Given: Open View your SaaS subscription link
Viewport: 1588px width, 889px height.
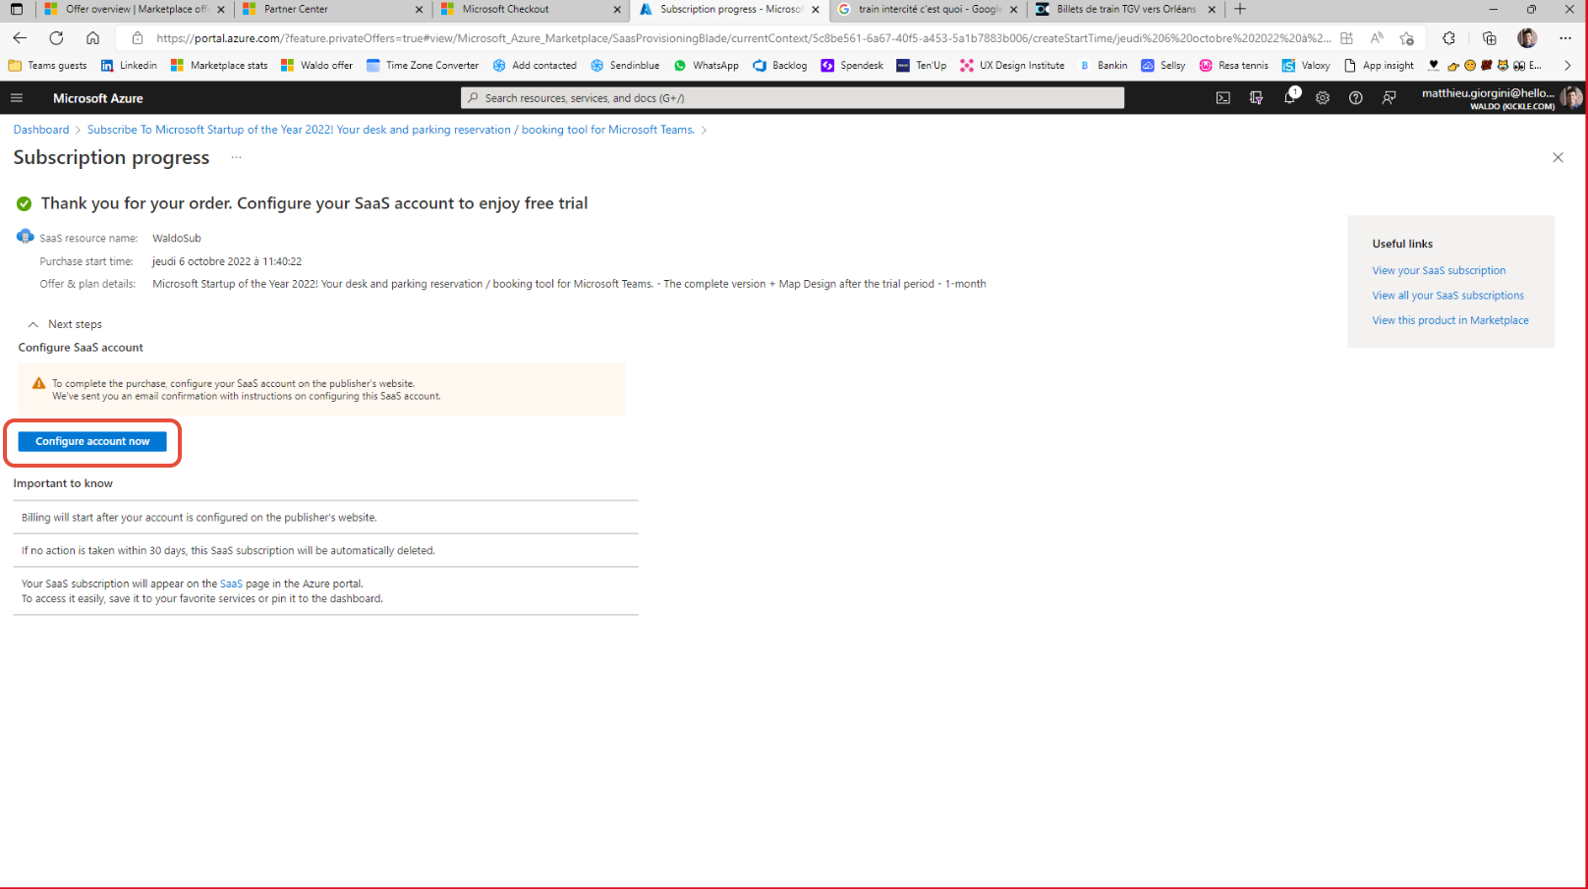Looking at the screenshot, I should (1439, 271).
